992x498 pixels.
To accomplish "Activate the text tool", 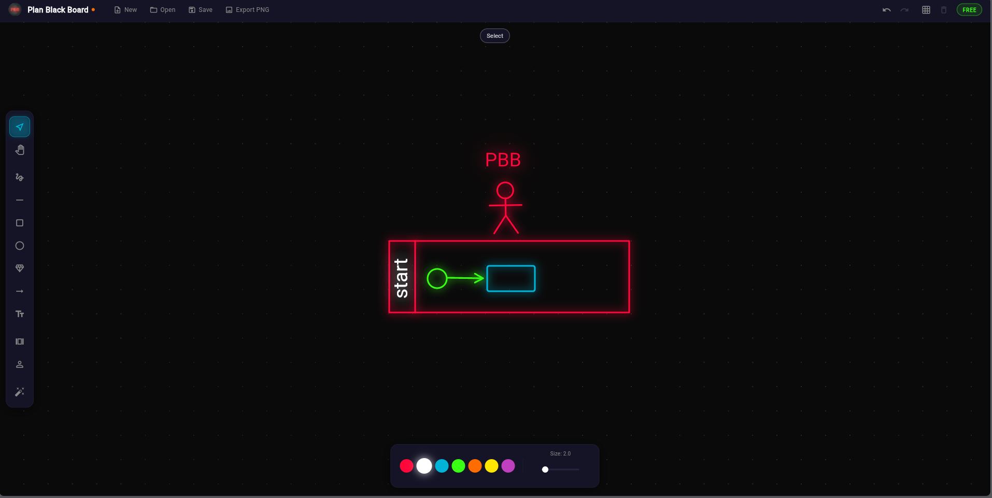I will [20, 314].
